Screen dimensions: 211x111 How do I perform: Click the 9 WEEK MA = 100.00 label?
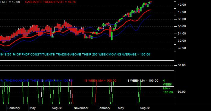pyautogui.click(x=143, y=81)
